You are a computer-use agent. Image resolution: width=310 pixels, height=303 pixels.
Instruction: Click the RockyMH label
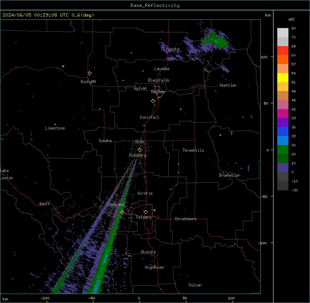point(88,82)
